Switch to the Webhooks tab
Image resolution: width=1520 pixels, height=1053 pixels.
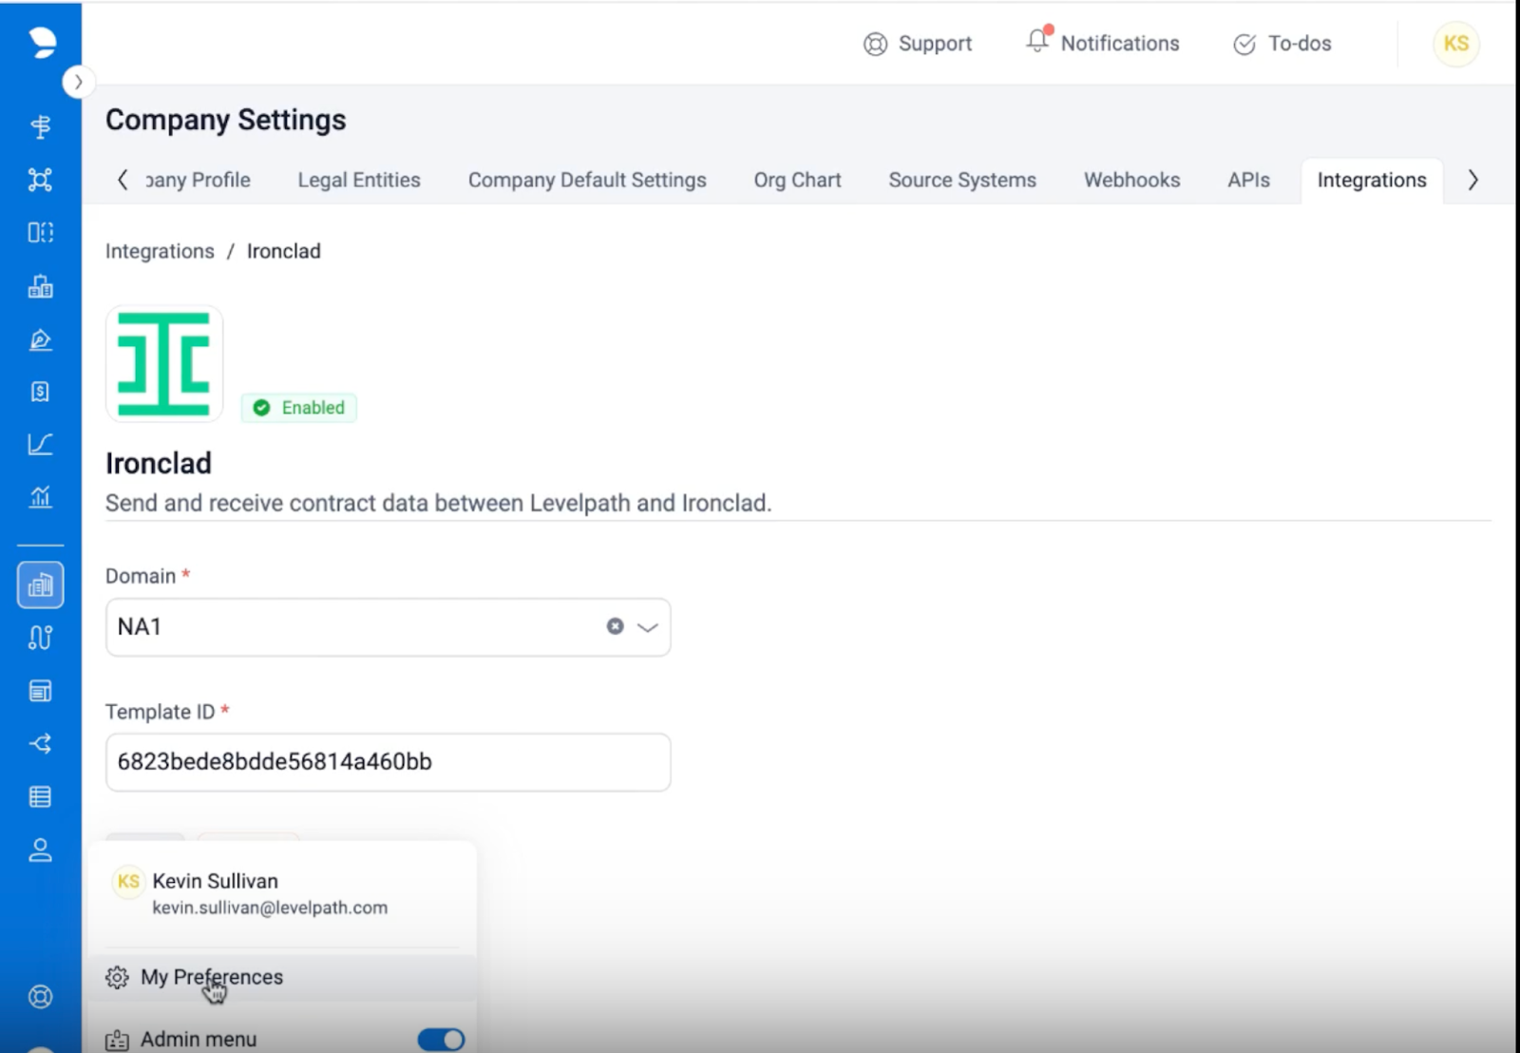[1131, 181]
